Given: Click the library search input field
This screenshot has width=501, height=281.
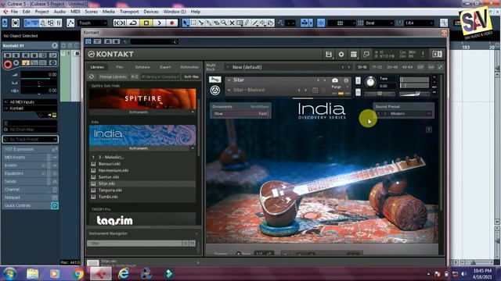Looking at the screenshot, I should tap(160, 76).
